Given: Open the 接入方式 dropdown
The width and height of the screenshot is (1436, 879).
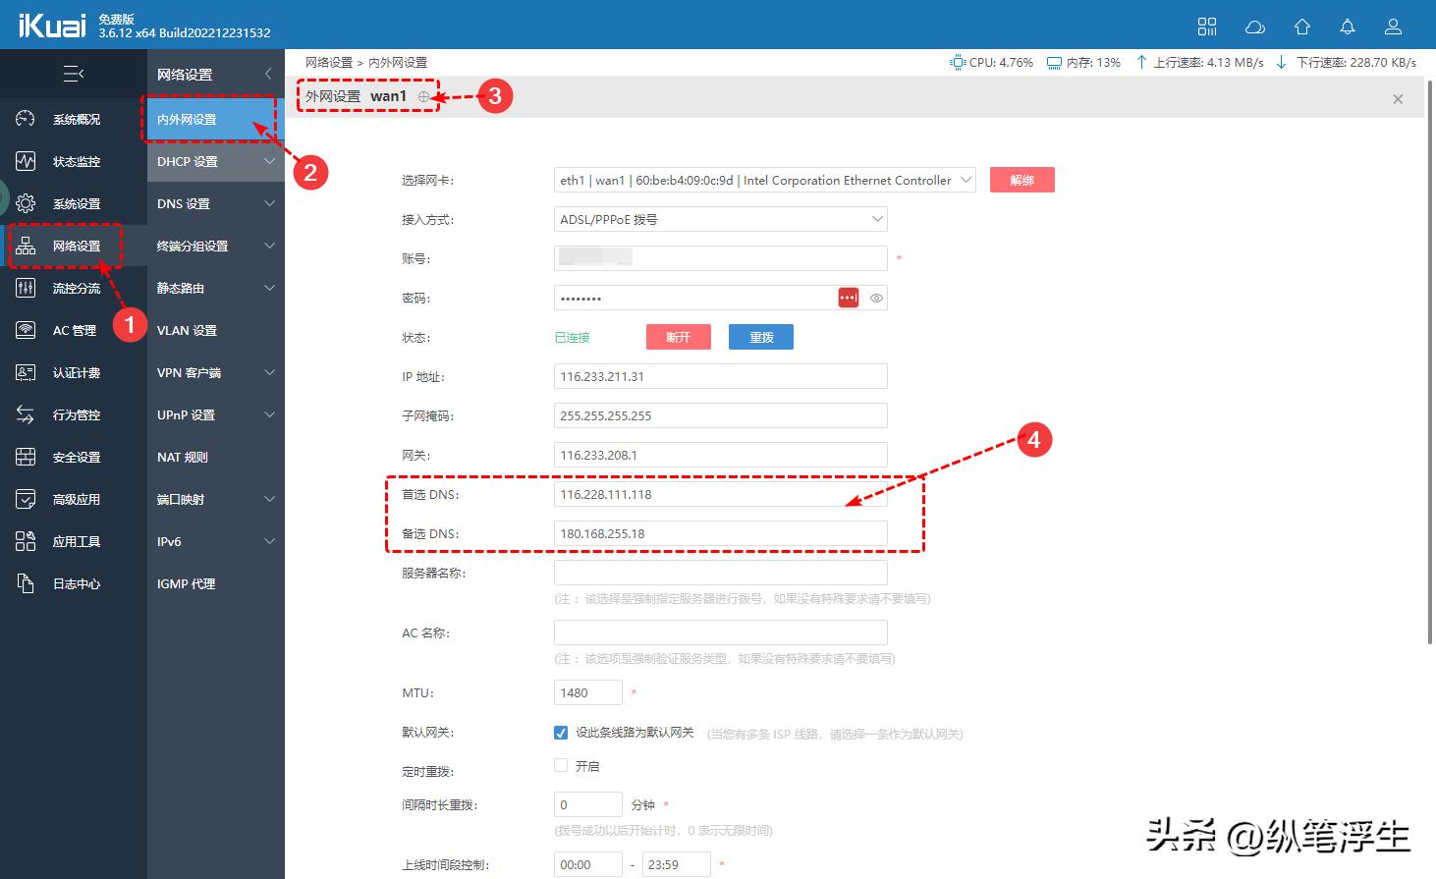Looking at the screenshot, I should click(719, 219).
